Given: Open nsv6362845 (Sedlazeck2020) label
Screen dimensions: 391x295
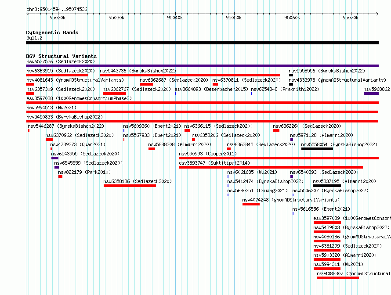Looking at the screenshot, I should click(261, 144).
